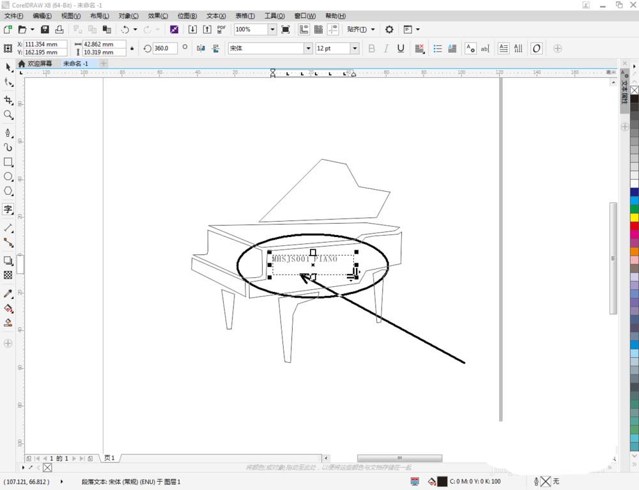Viewport: 639px width, 490px height.
Task: Toggle bullet list formatting
Action: [x=438, y=49]
